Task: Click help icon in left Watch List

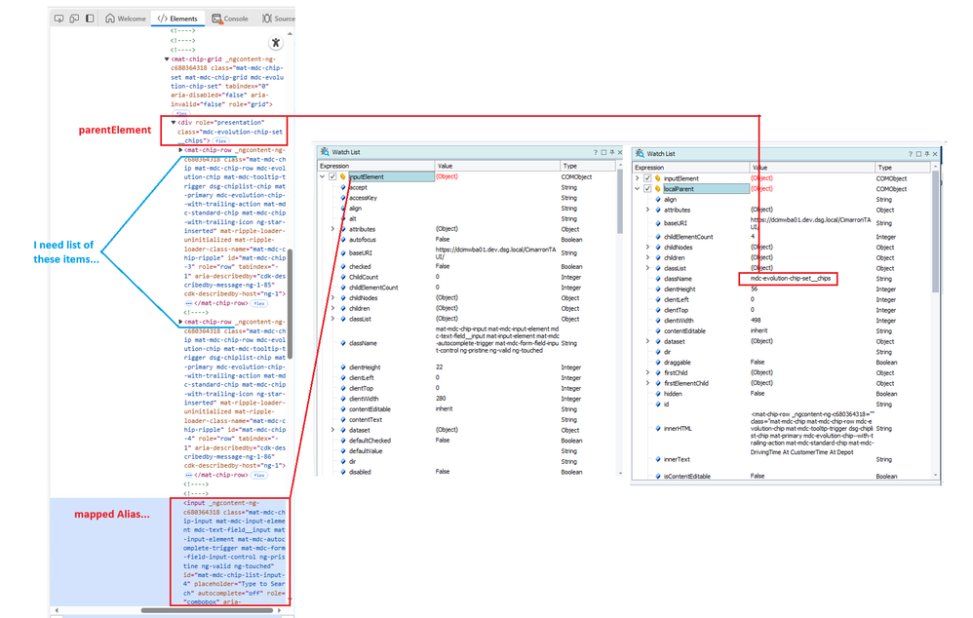Action: click(x=596, y=153)
